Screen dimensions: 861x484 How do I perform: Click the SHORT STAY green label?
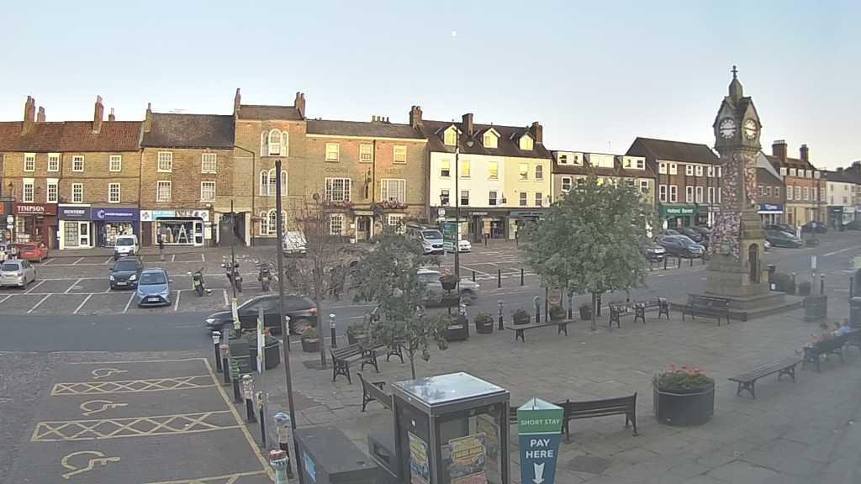[x=541, y=423]
